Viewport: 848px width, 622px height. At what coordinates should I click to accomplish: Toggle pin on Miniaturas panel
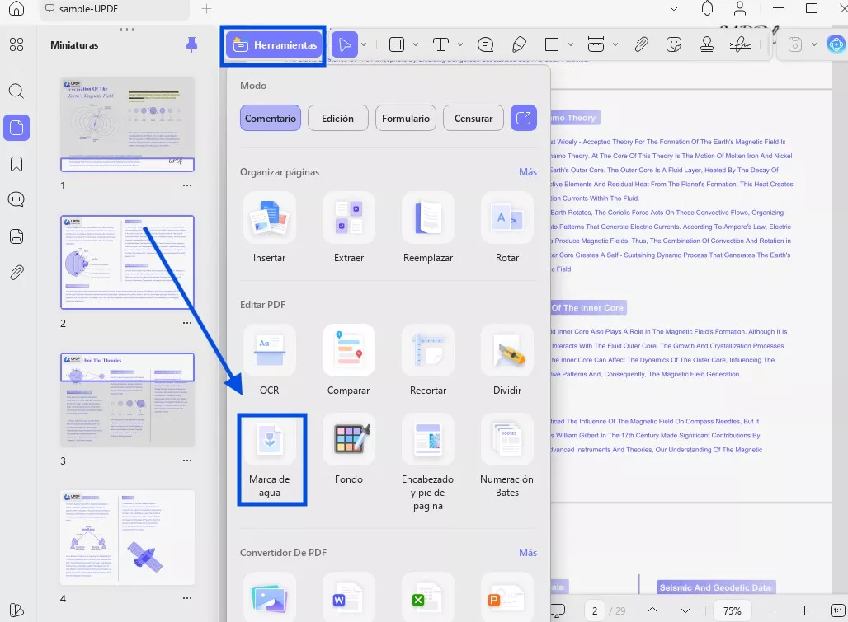pyautogui.click(x=191, y=44)
